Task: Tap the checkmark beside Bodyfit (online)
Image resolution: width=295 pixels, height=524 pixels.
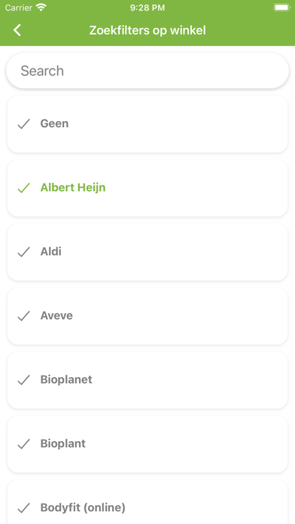Action: click(x=24, y=508)
